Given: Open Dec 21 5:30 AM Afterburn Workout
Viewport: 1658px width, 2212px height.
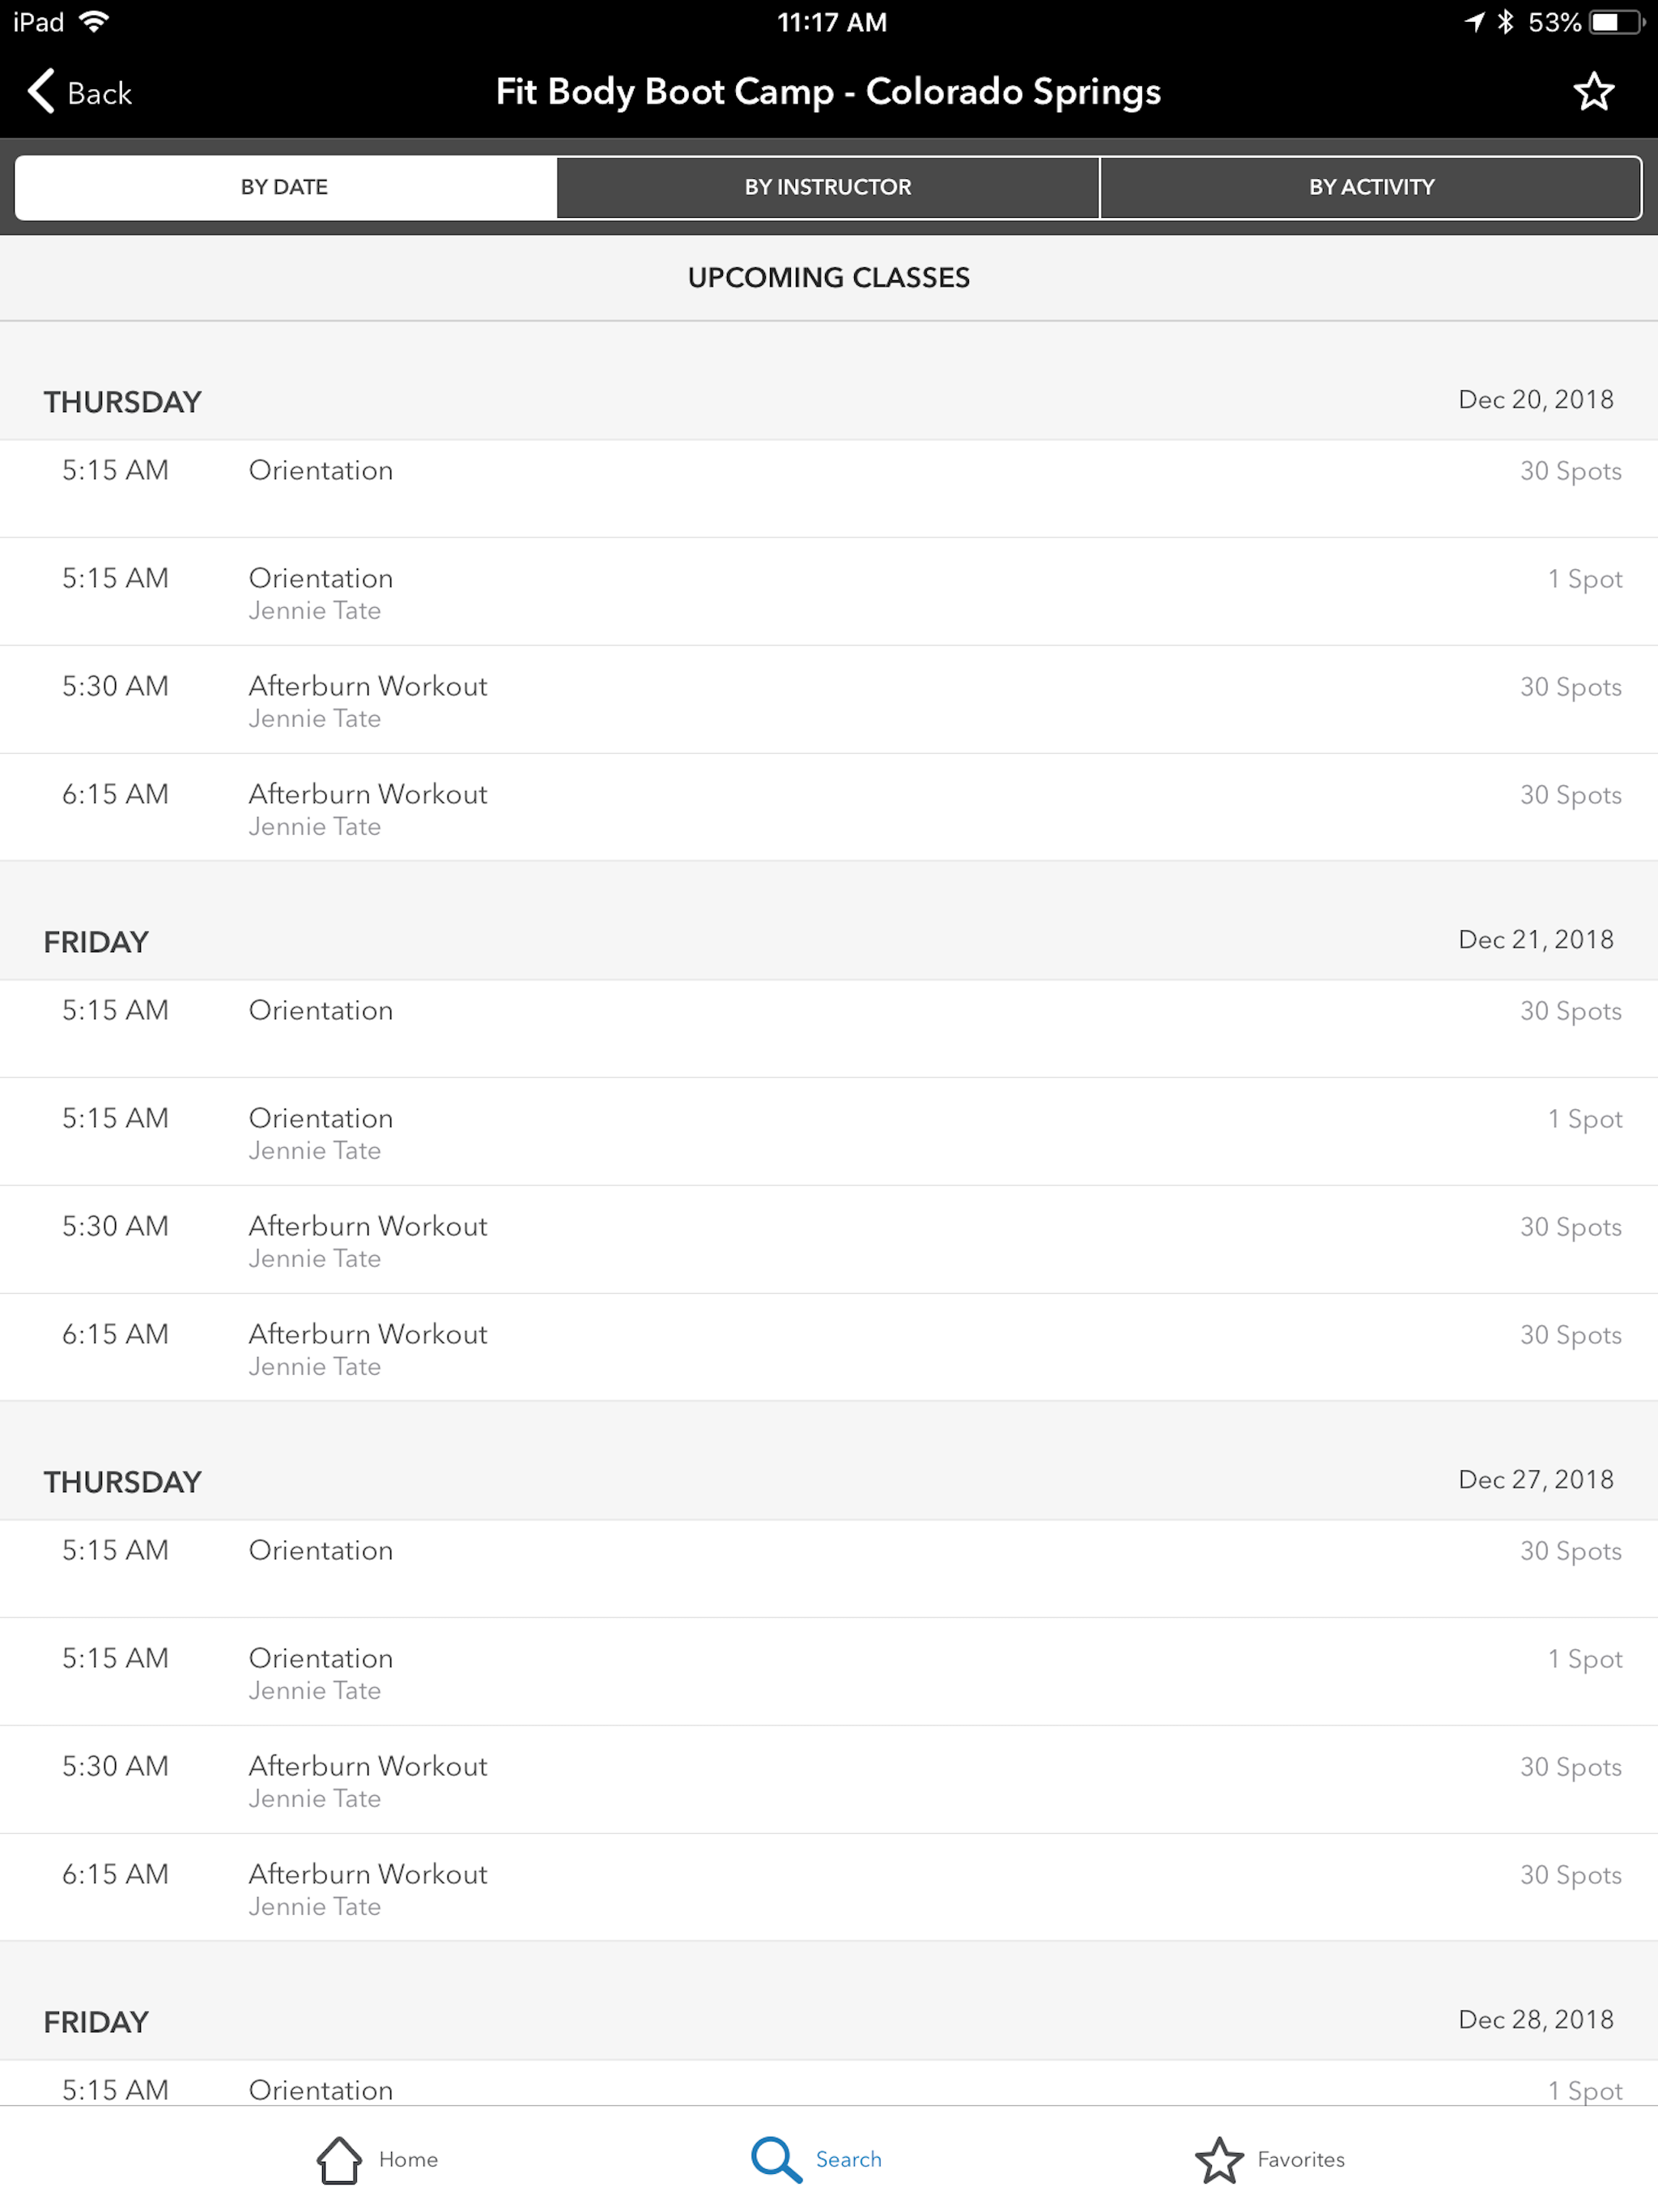Looking at the screenshot, I should [829, 1240].
